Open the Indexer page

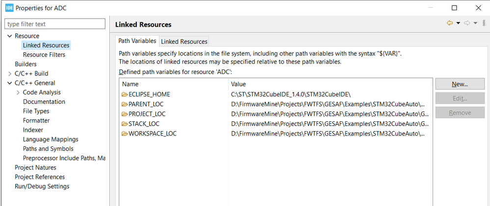[x=33, y=130]
